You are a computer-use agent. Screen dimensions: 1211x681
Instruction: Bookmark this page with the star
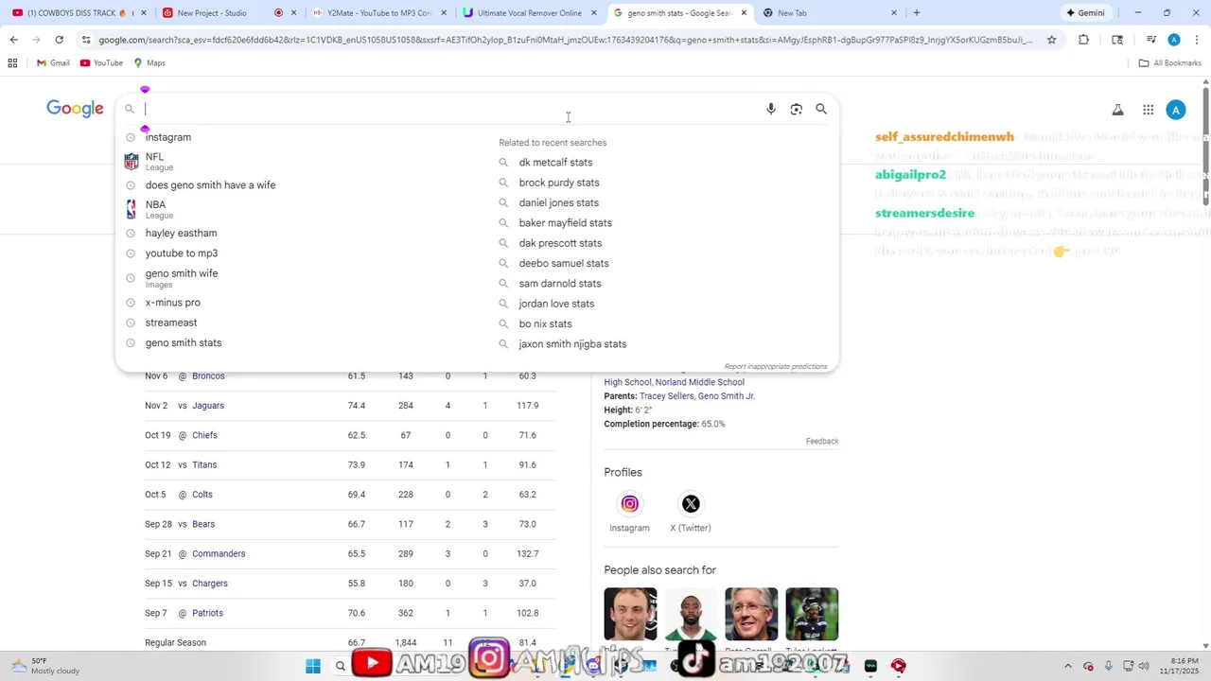point(1052,40)
